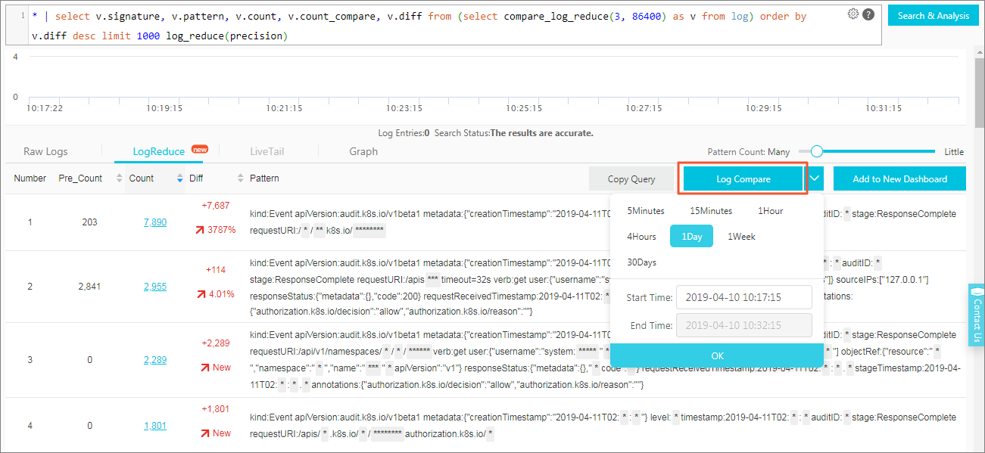Image resolution: width=985 pixels, height=453 pixels.
Task: Click Pre_Count value 203
Action: pos(89,222)
